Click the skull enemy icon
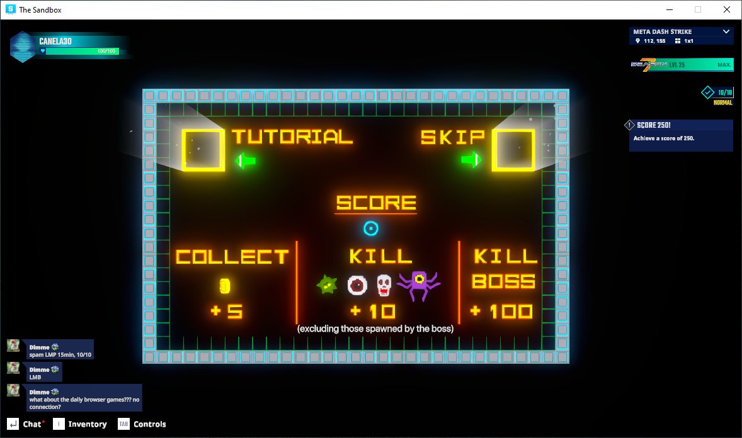Viewport: 742px width, 438px height. (x=384, y=285)
